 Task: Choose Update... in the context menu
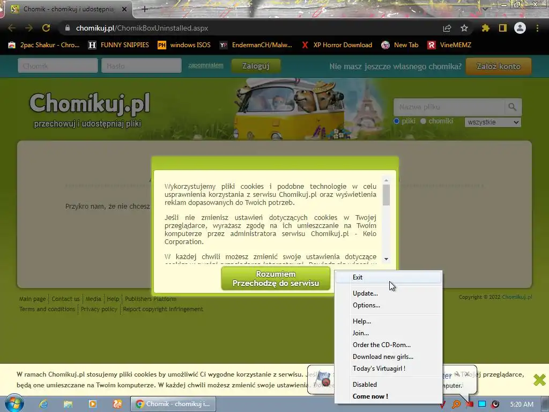(x=388, y=293)
